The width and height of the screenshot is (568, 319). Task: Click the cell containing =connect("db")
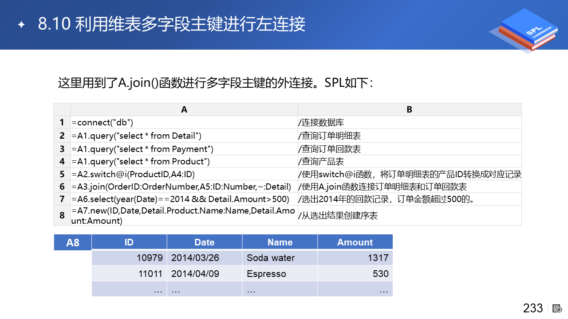click(x=184, y=122)
